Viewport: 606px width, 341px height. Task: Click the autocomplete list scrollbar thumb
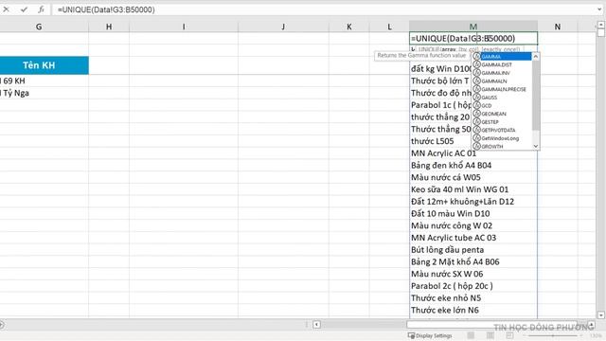(x=536, y=95)
